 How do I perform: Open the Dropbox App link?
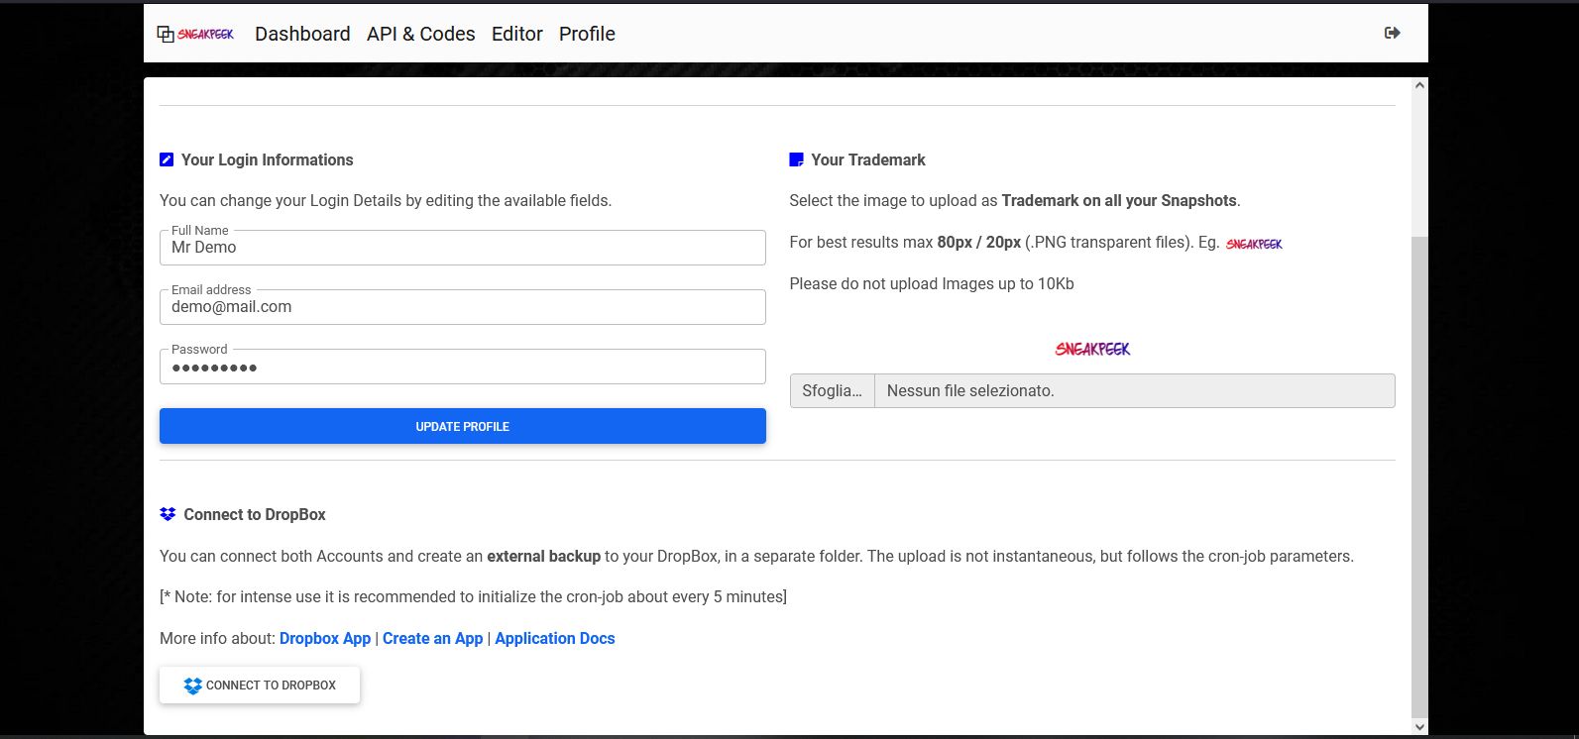(325, 638)
